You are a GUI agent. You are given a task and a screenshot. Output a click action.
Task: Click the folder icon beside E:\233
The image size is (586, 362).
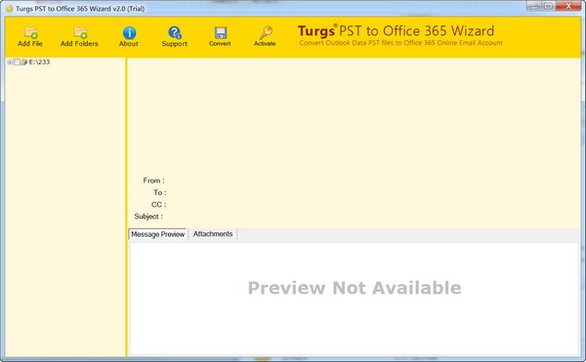23,61
